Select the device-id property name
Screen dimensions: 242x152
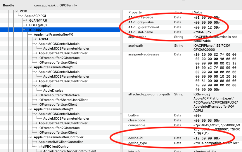(136, 138)
